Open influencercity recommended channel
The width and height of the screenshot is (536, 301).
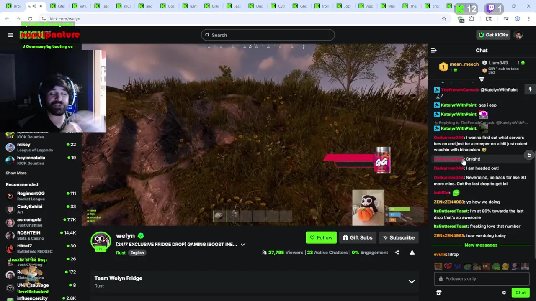point(41,298)
